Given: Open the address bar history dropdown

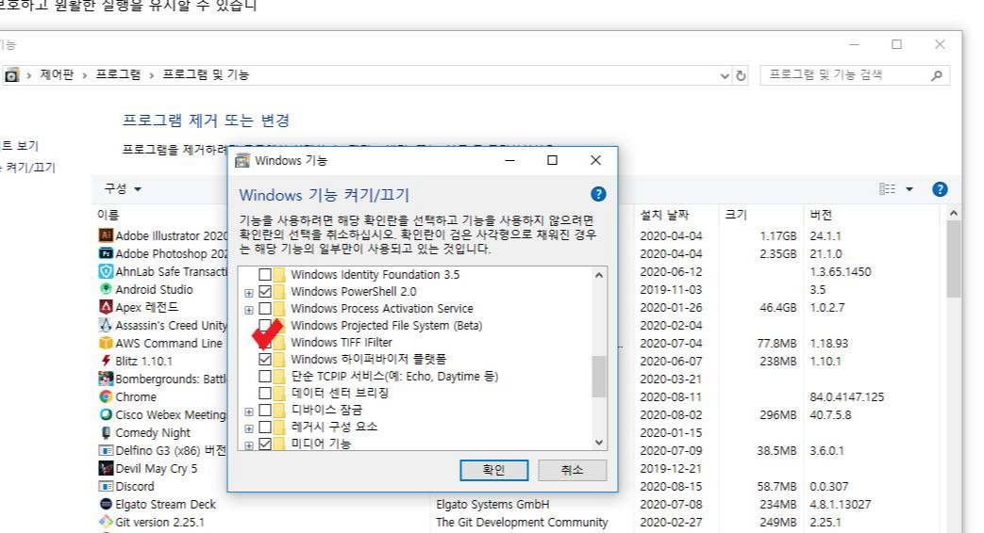Looking at the screenshot, I should point(725,75).
